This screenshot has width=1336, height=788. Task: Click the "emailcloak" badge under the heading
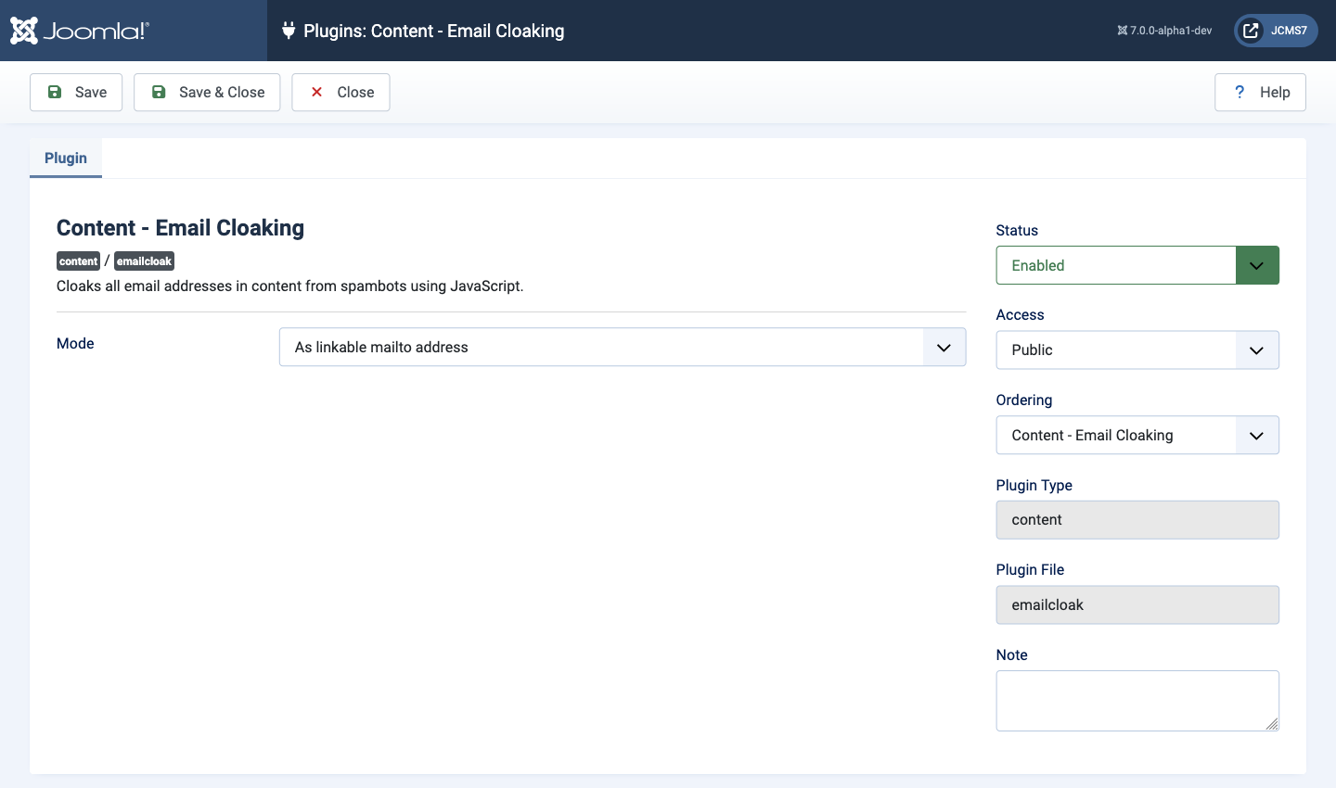(x=144, y=261)
